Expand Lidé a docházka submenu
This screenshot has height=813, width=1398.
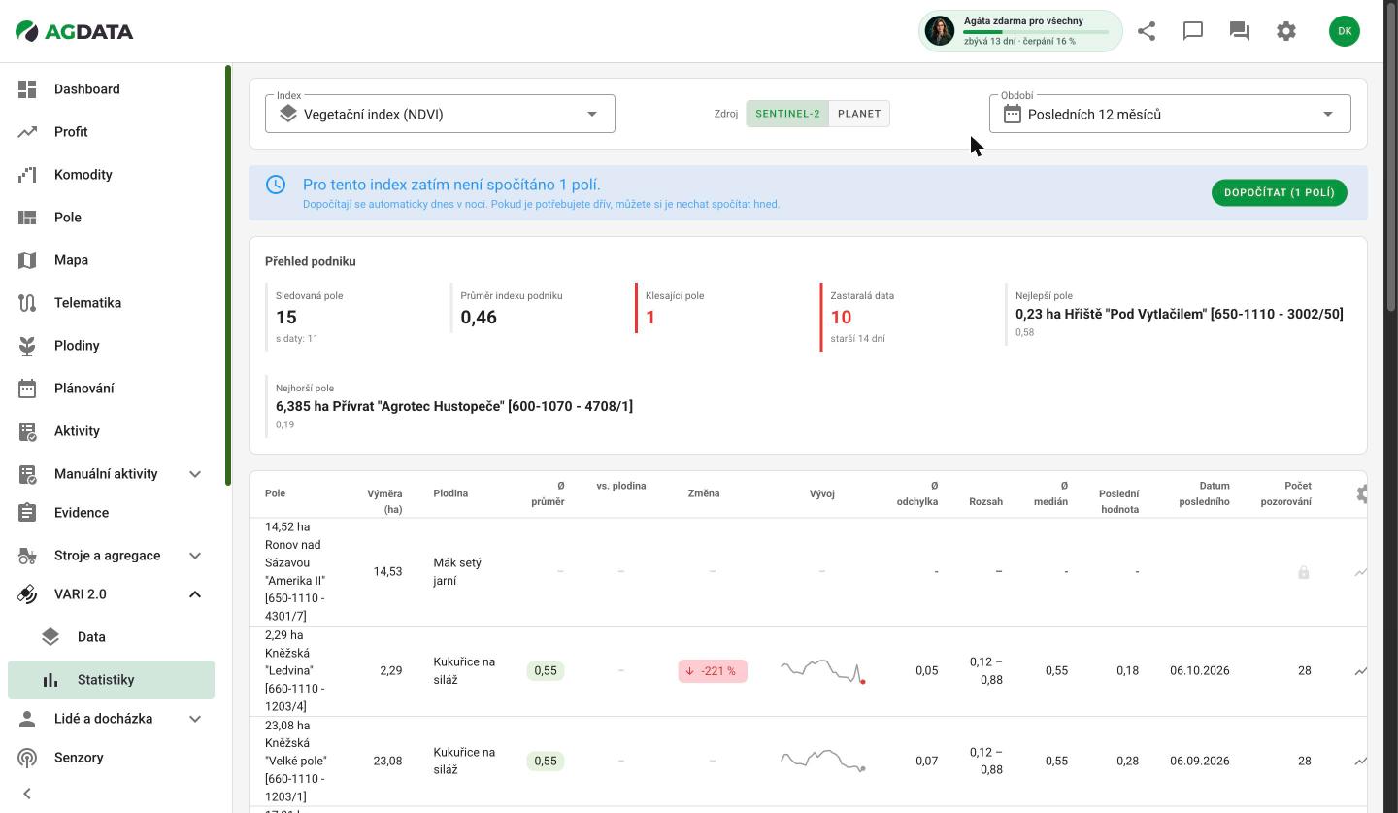(195, 719)
